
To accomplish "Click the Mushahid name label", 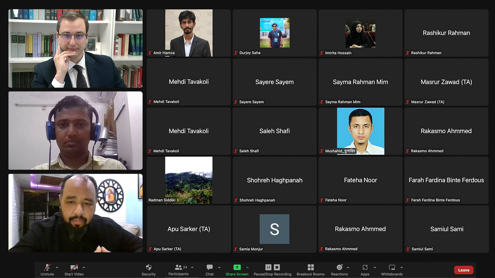I will [340, 151].
